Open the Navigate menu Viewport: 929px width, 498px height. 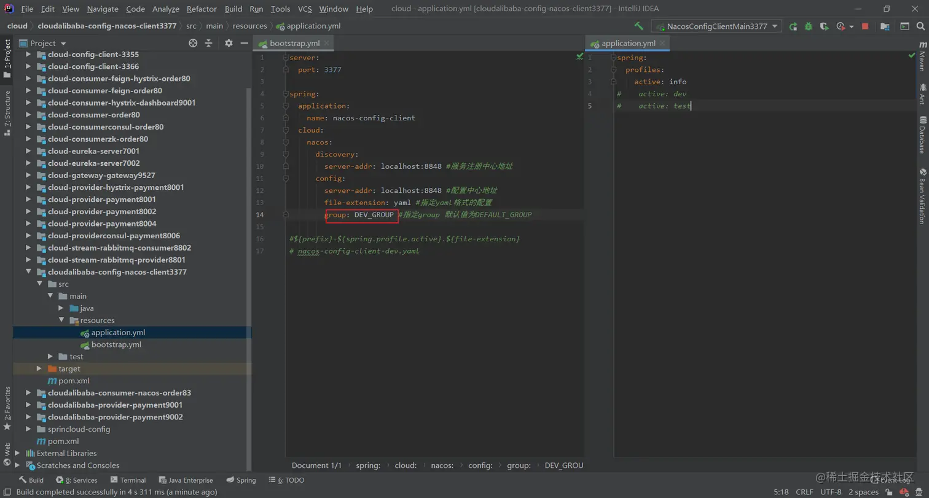click(103, 9)
